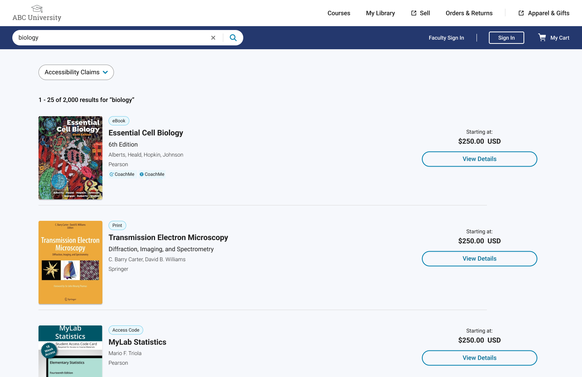Click the eBook format tag
582x377 pixels.
pyautogui.click(x=119, y=121)
